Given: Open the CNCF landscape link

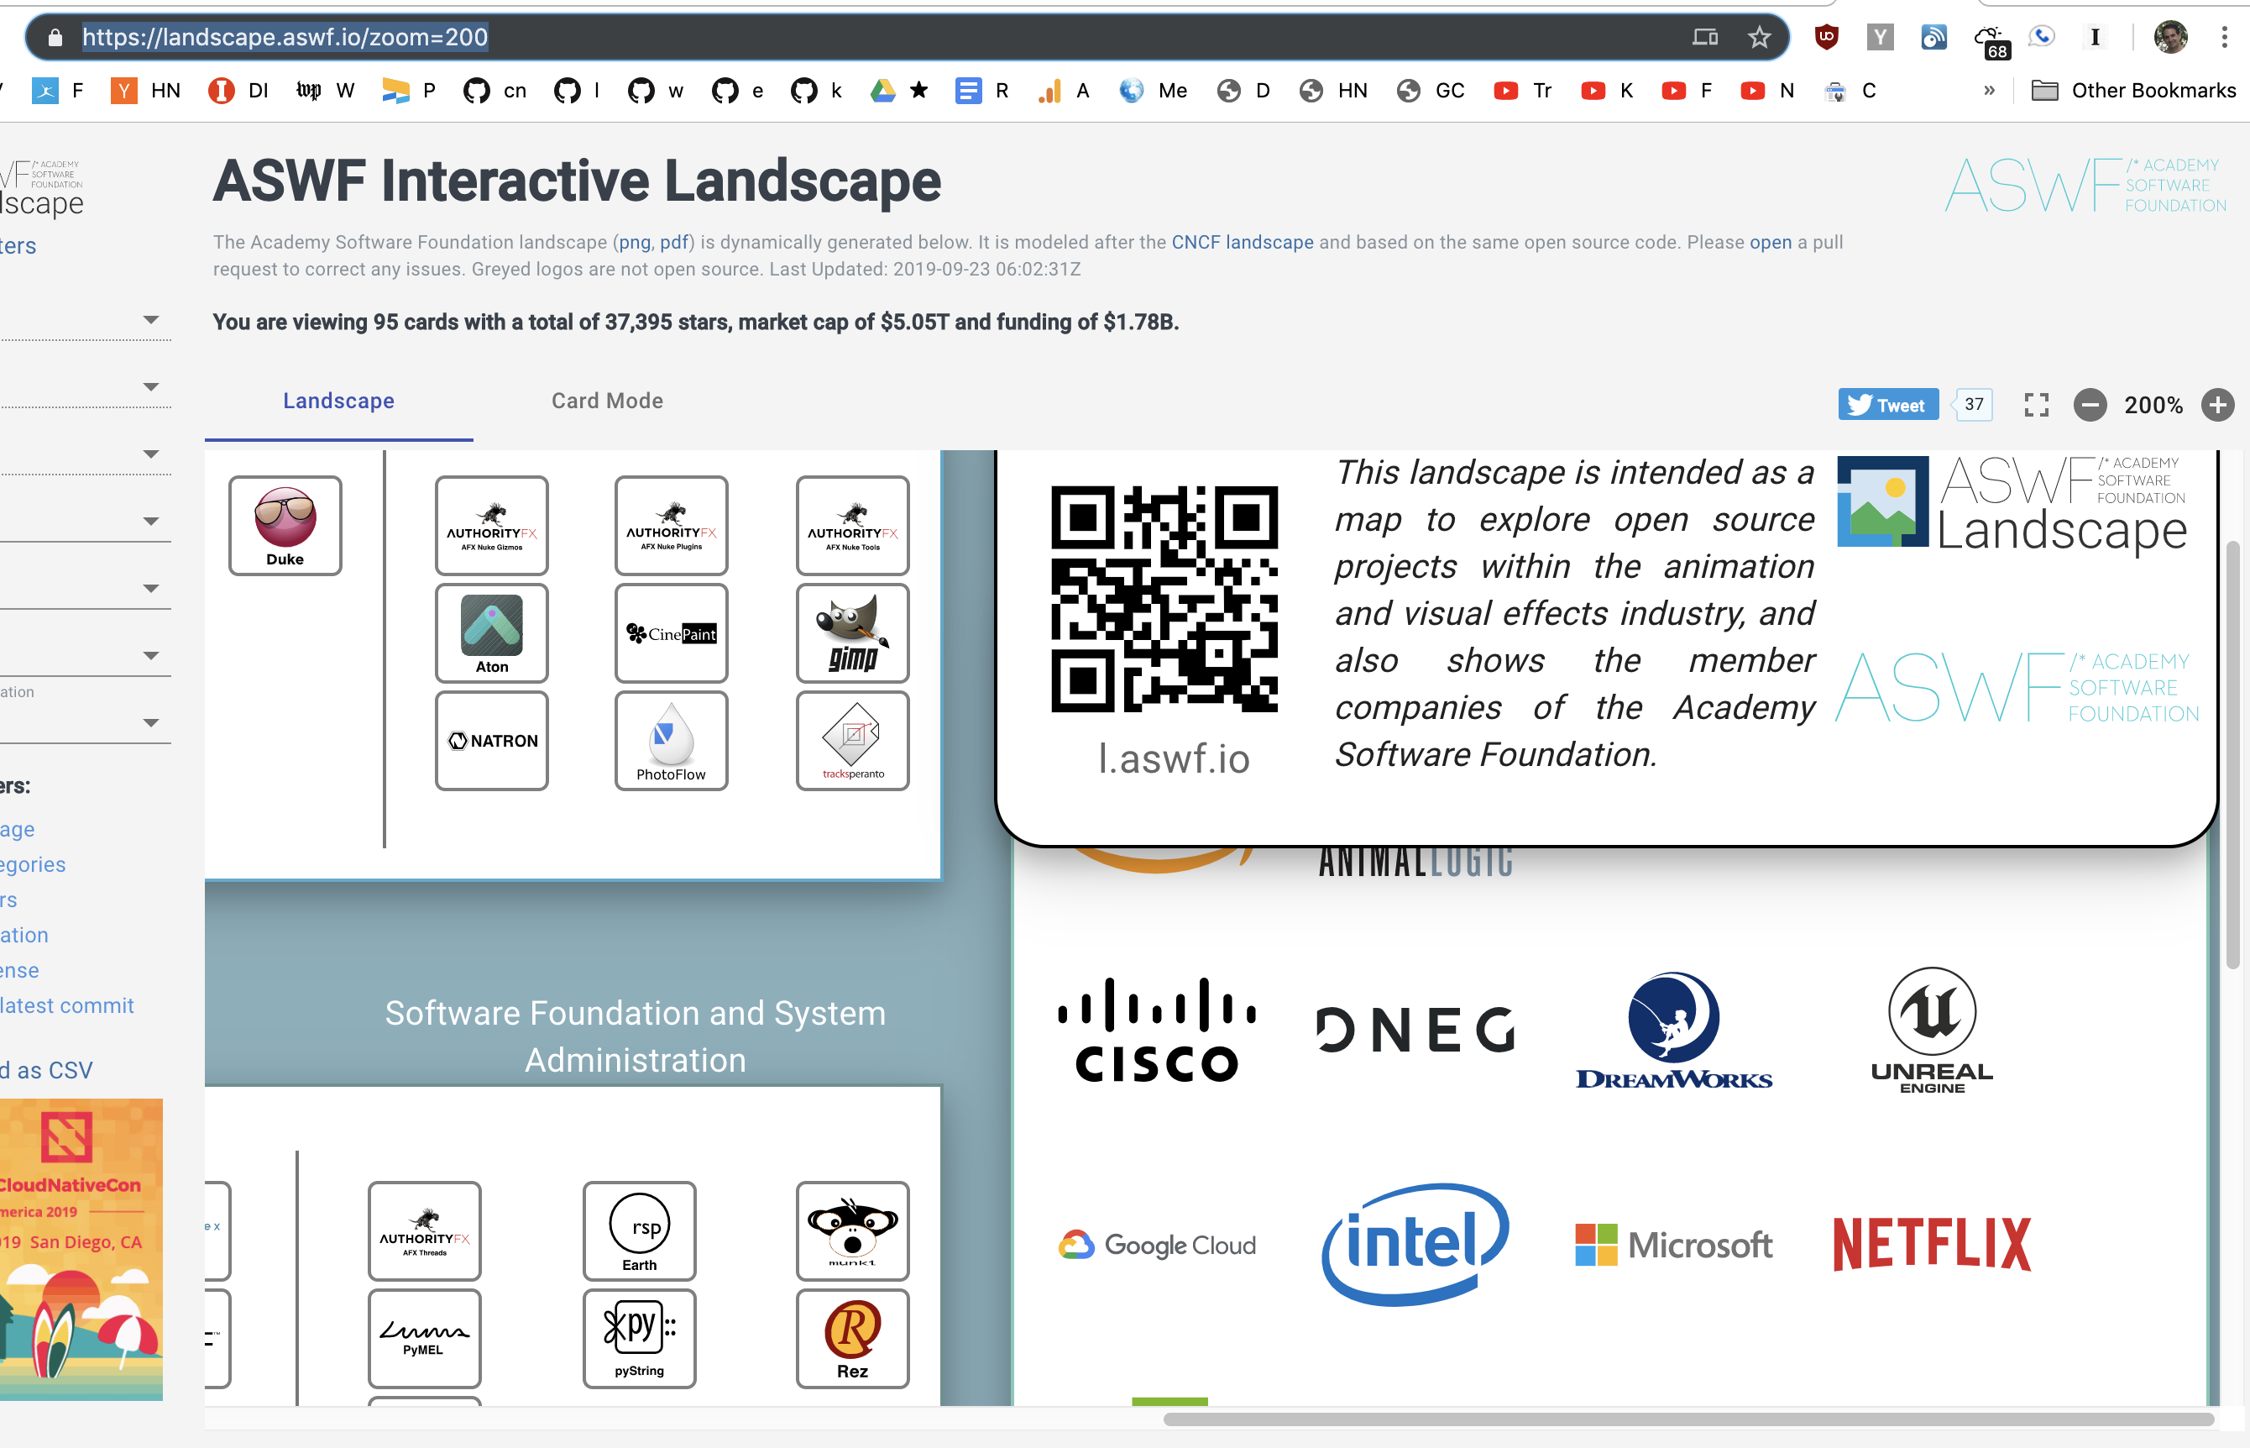Looking at the screenshot, I should (1241, 242).
